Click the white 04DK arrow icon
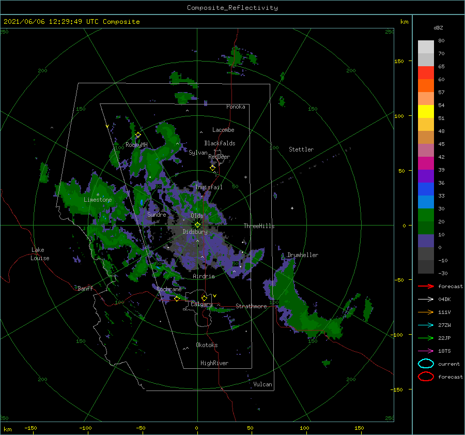This screenshot has height=435, width=465. coord(426,299)
